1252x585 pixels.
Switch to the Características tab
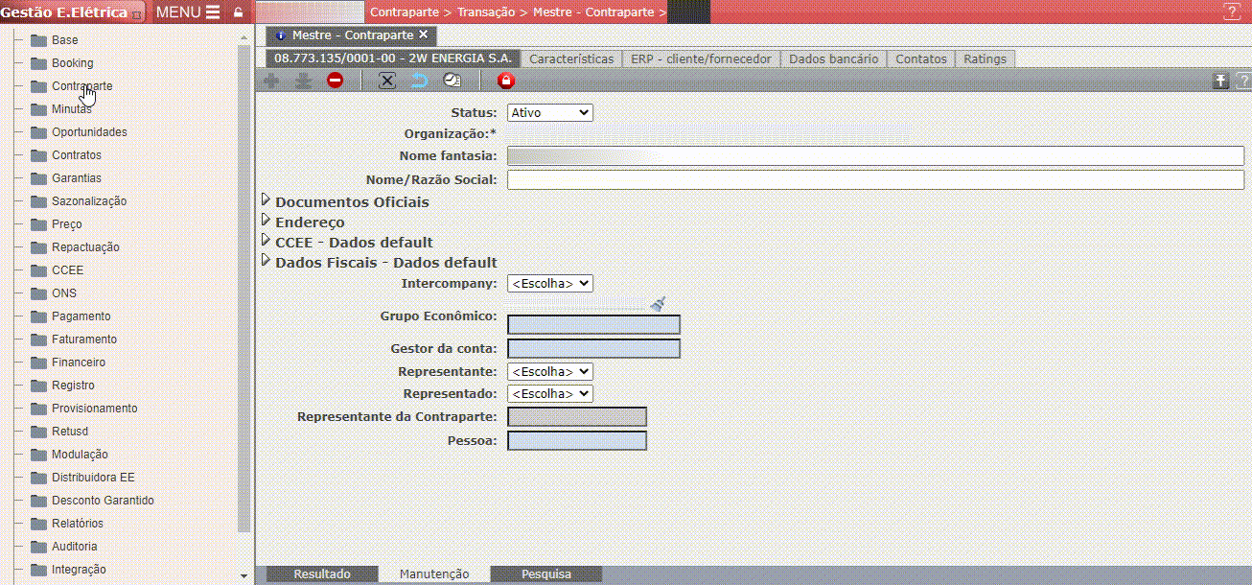coord(571,58)
